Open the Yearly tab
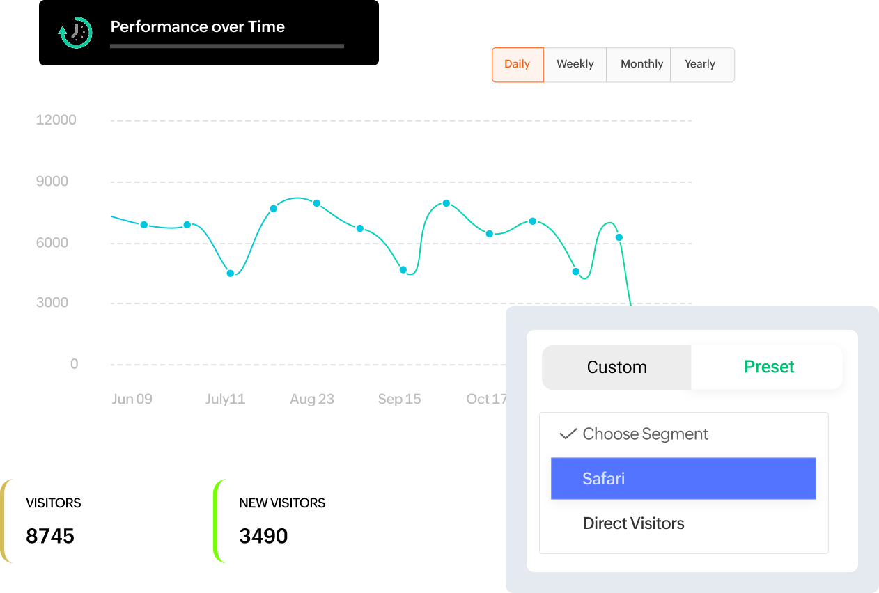 (x=702, y=64)
